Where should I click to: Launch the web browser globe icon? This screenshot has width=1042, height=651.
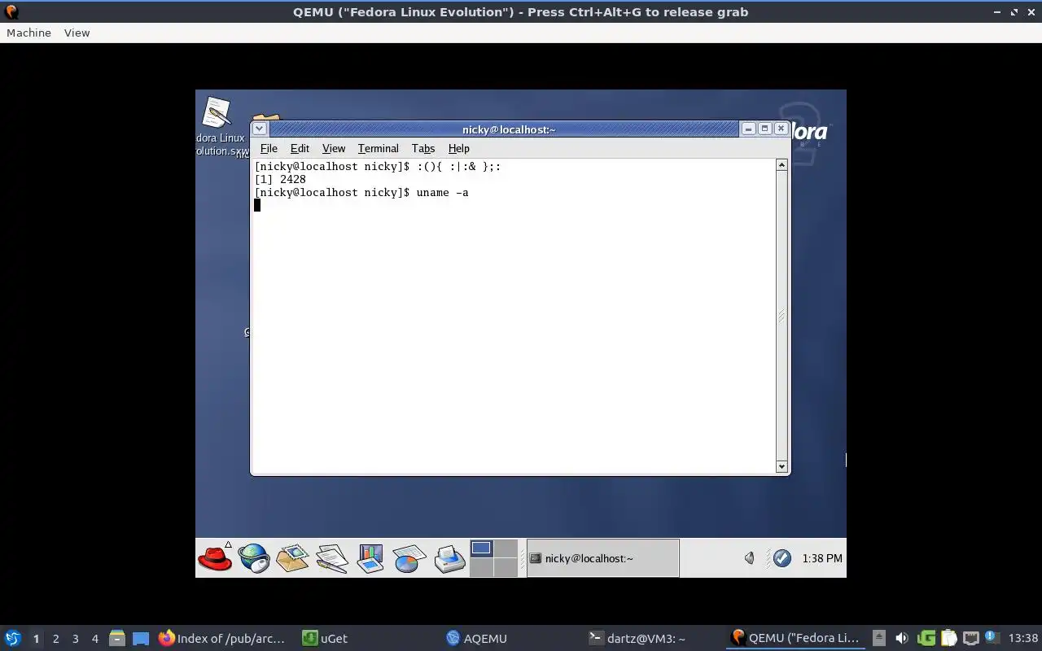[254, 558]
